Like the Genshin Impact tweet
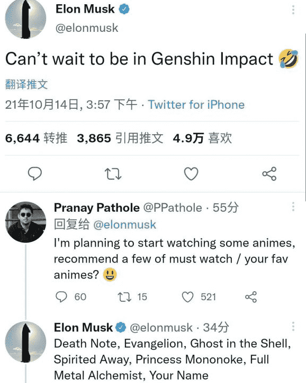This screenshot has height=383, width=306. click(191, 173)
